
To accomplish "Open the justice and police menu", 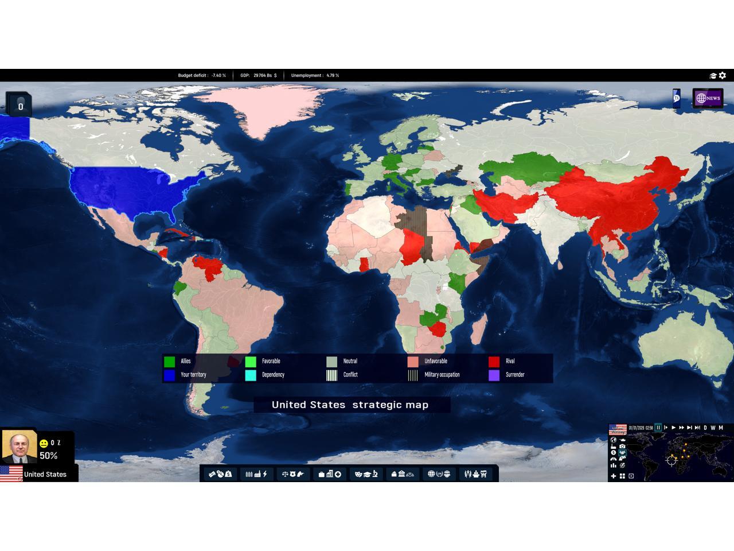I will (292, 474).
